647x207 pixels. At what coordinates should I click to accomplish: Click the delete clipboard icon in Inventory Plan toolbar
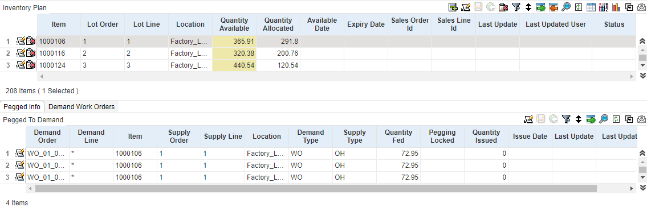[503, 7]
